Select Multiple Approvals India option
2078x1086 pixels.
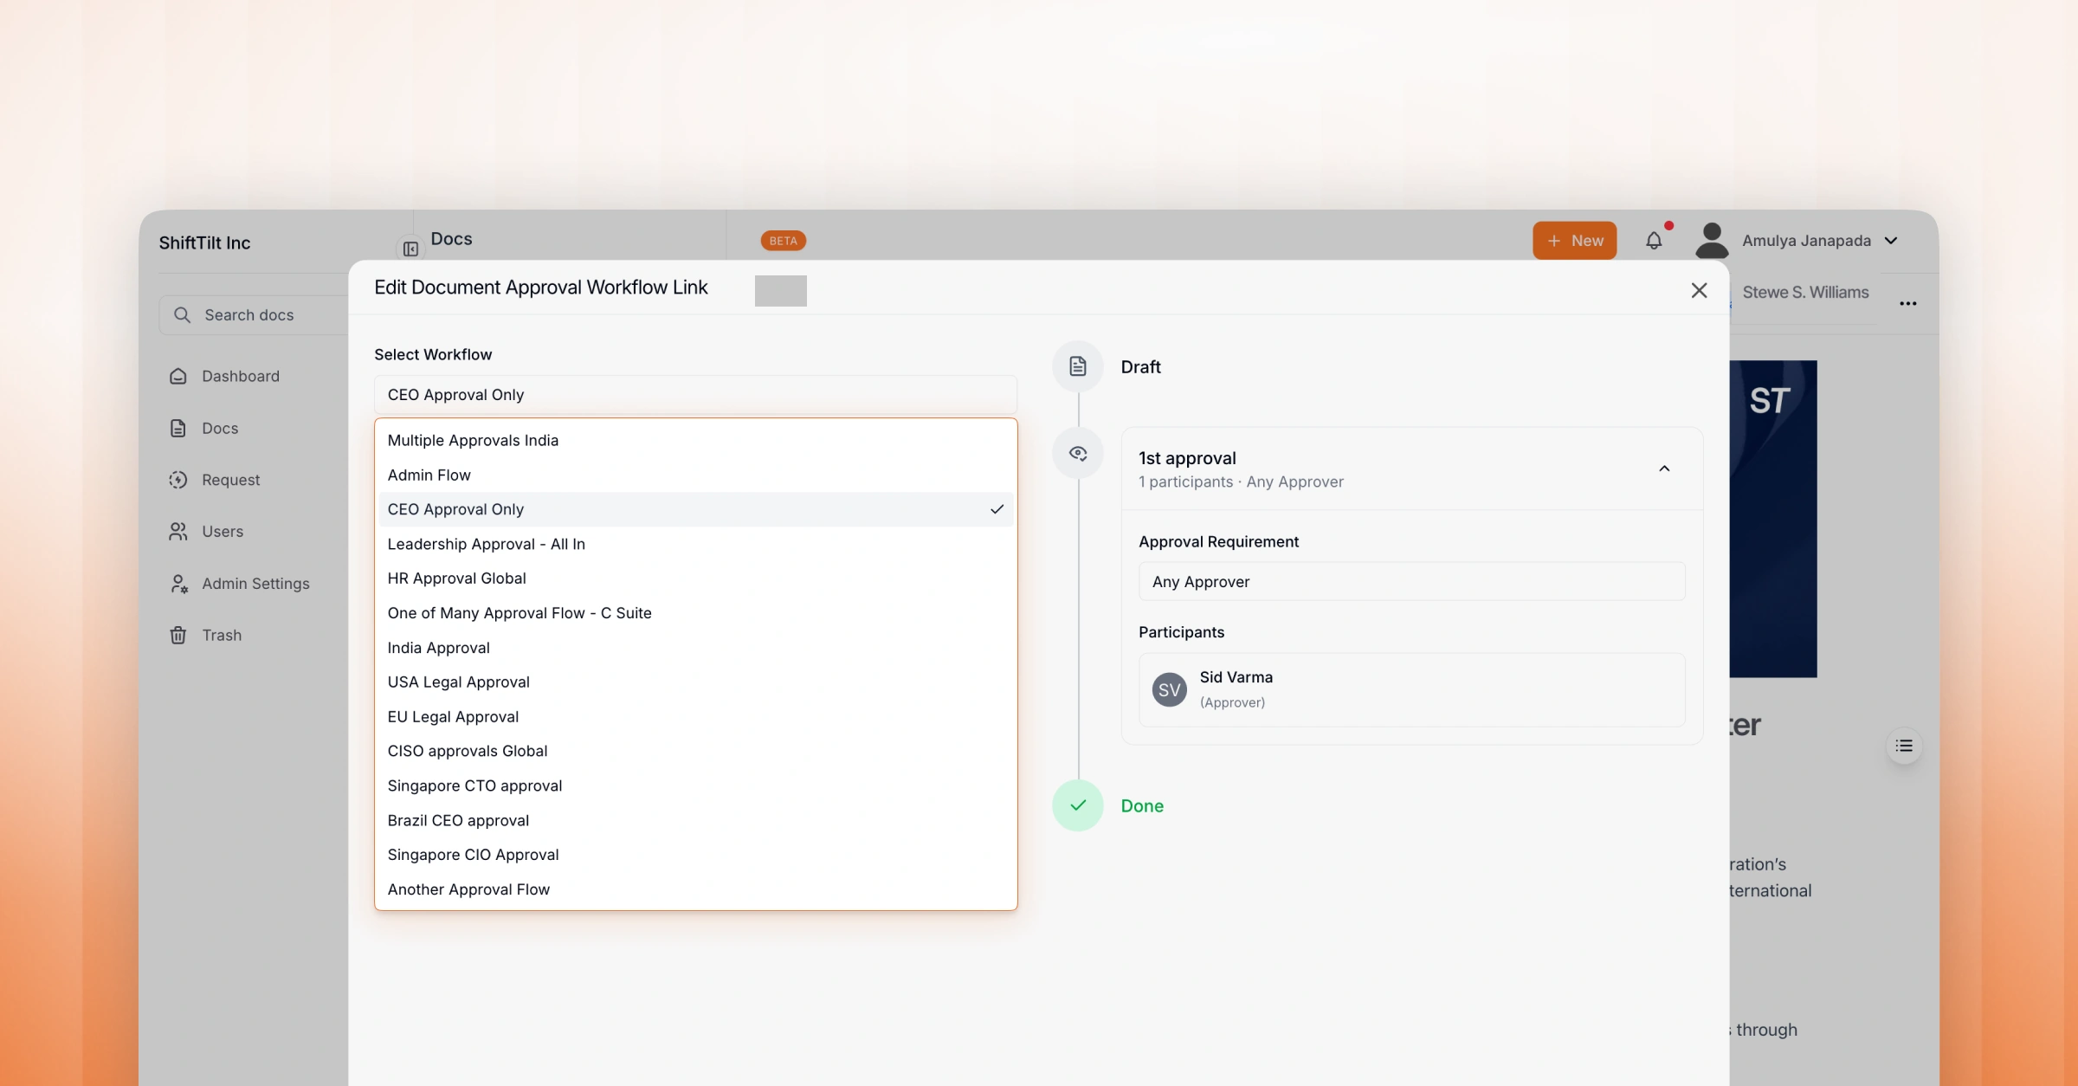pos(695,440)
